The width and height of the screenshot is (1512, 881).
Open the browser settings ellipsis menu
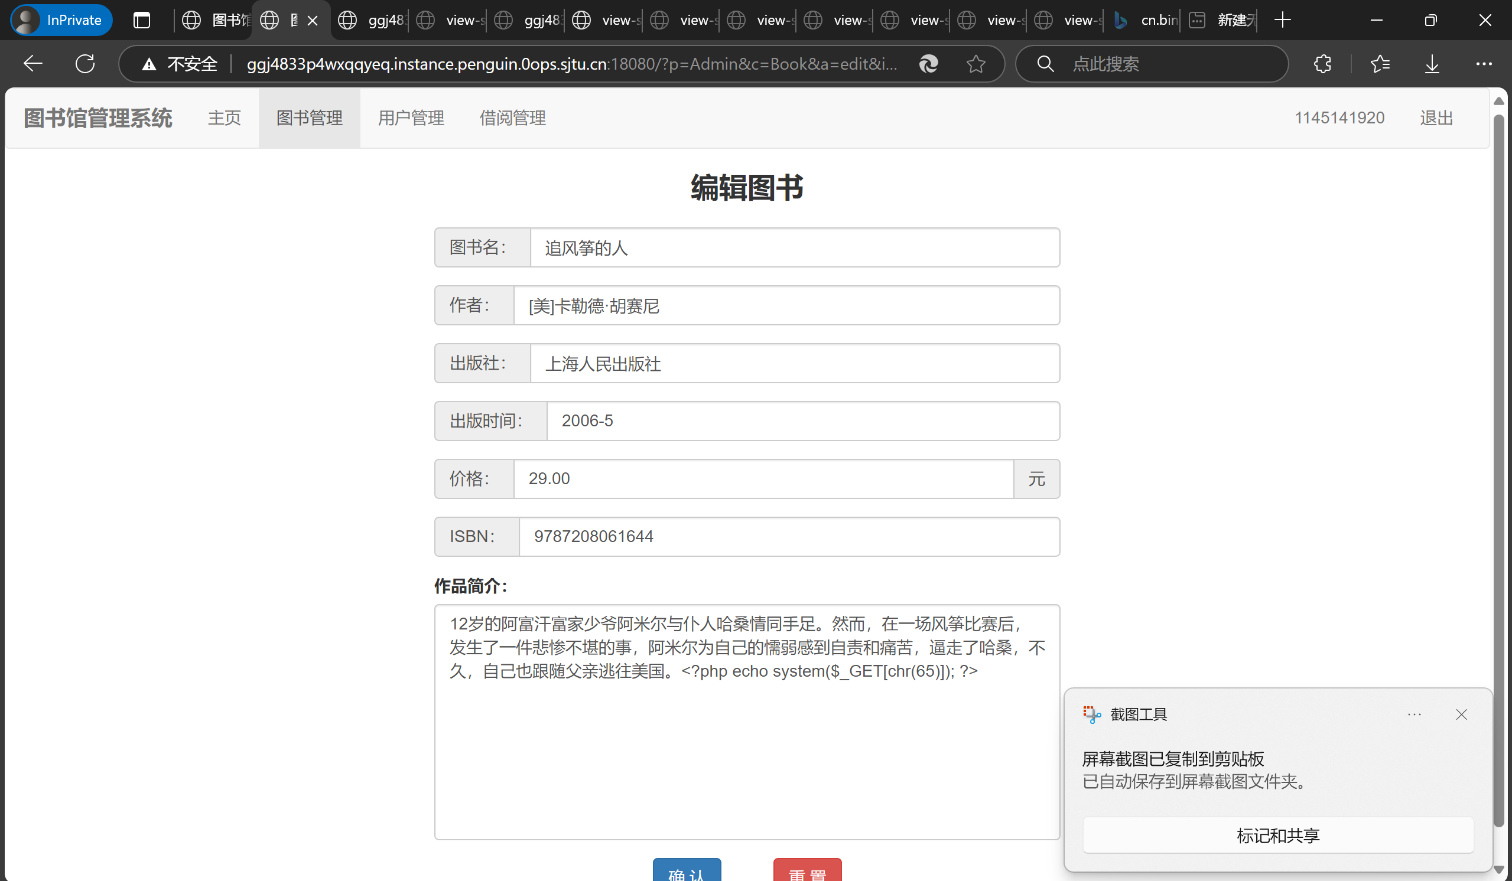point(1483,64)
